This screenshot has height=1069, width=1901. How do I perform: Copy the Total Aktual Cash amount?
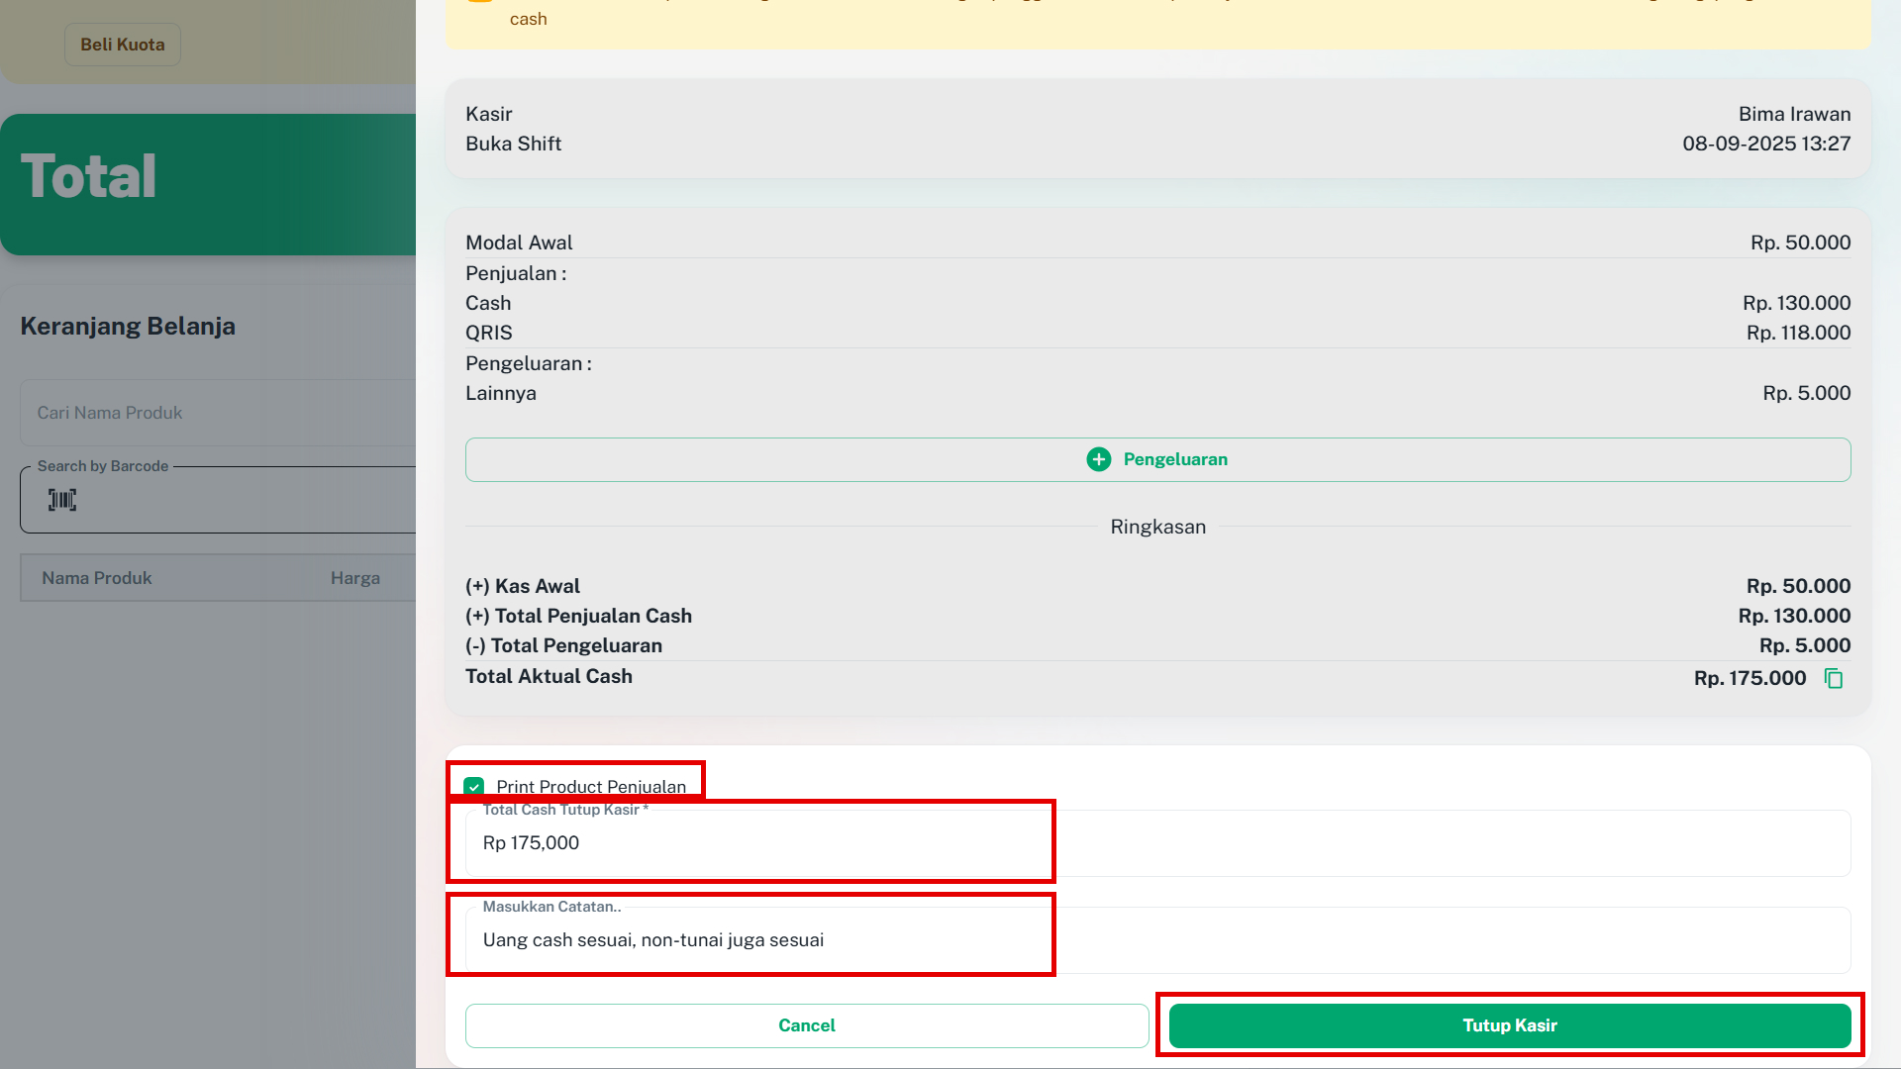(1834, 679)
